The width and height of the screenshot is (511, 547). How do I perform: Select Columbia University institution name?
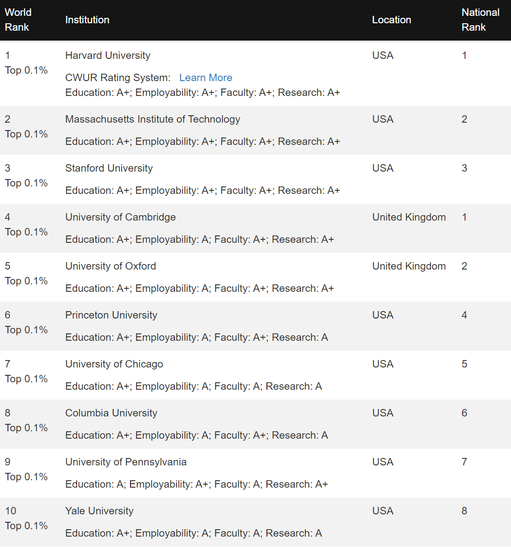click(111, 413)
